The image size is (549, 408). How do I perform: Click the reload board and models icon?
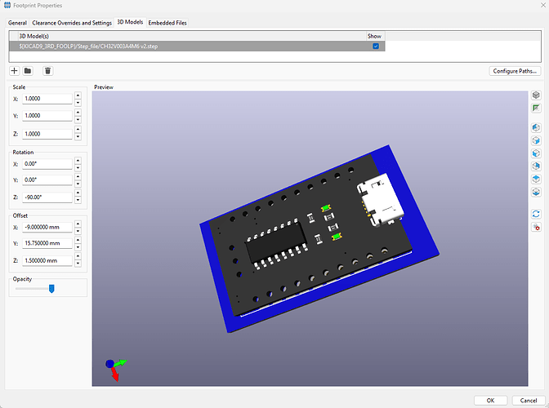pyautogui.click(x=536, y=213)
